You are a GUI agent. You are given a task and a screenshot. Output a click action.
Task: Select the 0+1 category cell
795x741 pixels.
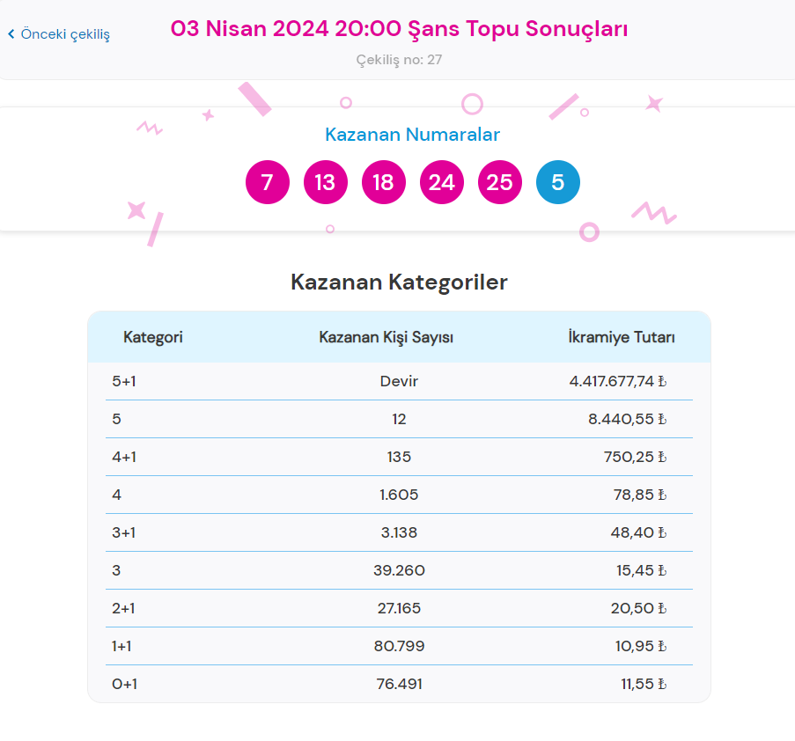[x=124, y=683]
